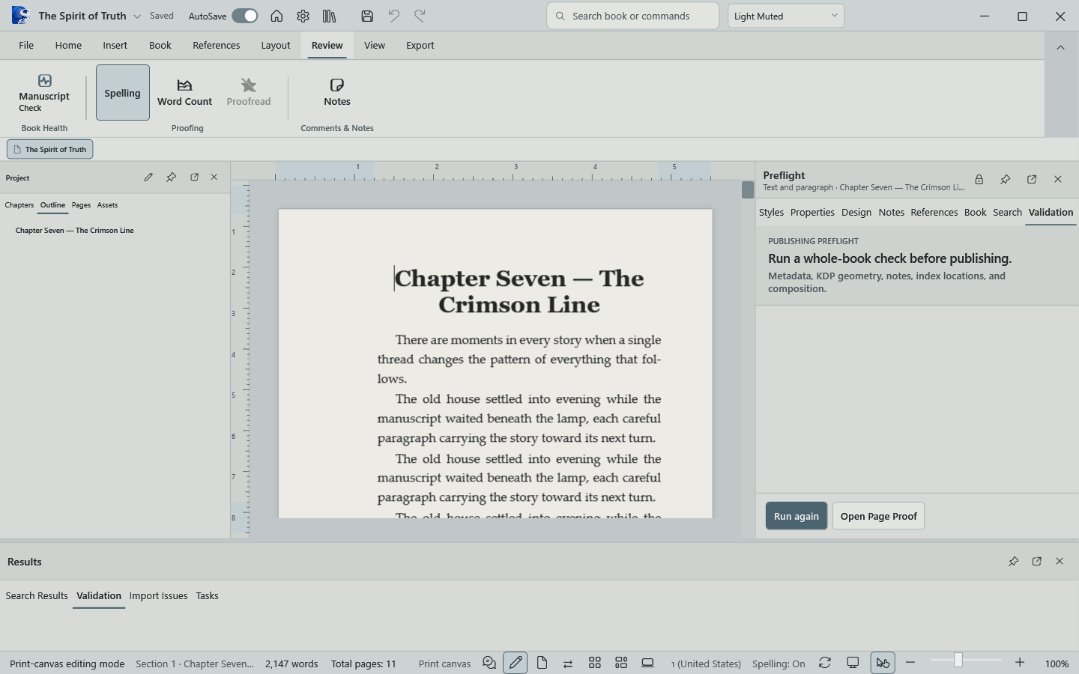Click the lock icon in Preflight panel
Viewport: 1079px width, 674px height.
[979, 180]
